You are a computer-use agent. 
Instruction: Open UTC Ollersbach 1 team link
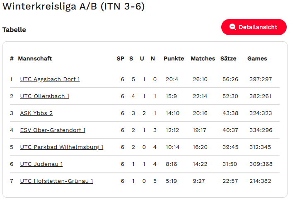(x=44, y=96)
